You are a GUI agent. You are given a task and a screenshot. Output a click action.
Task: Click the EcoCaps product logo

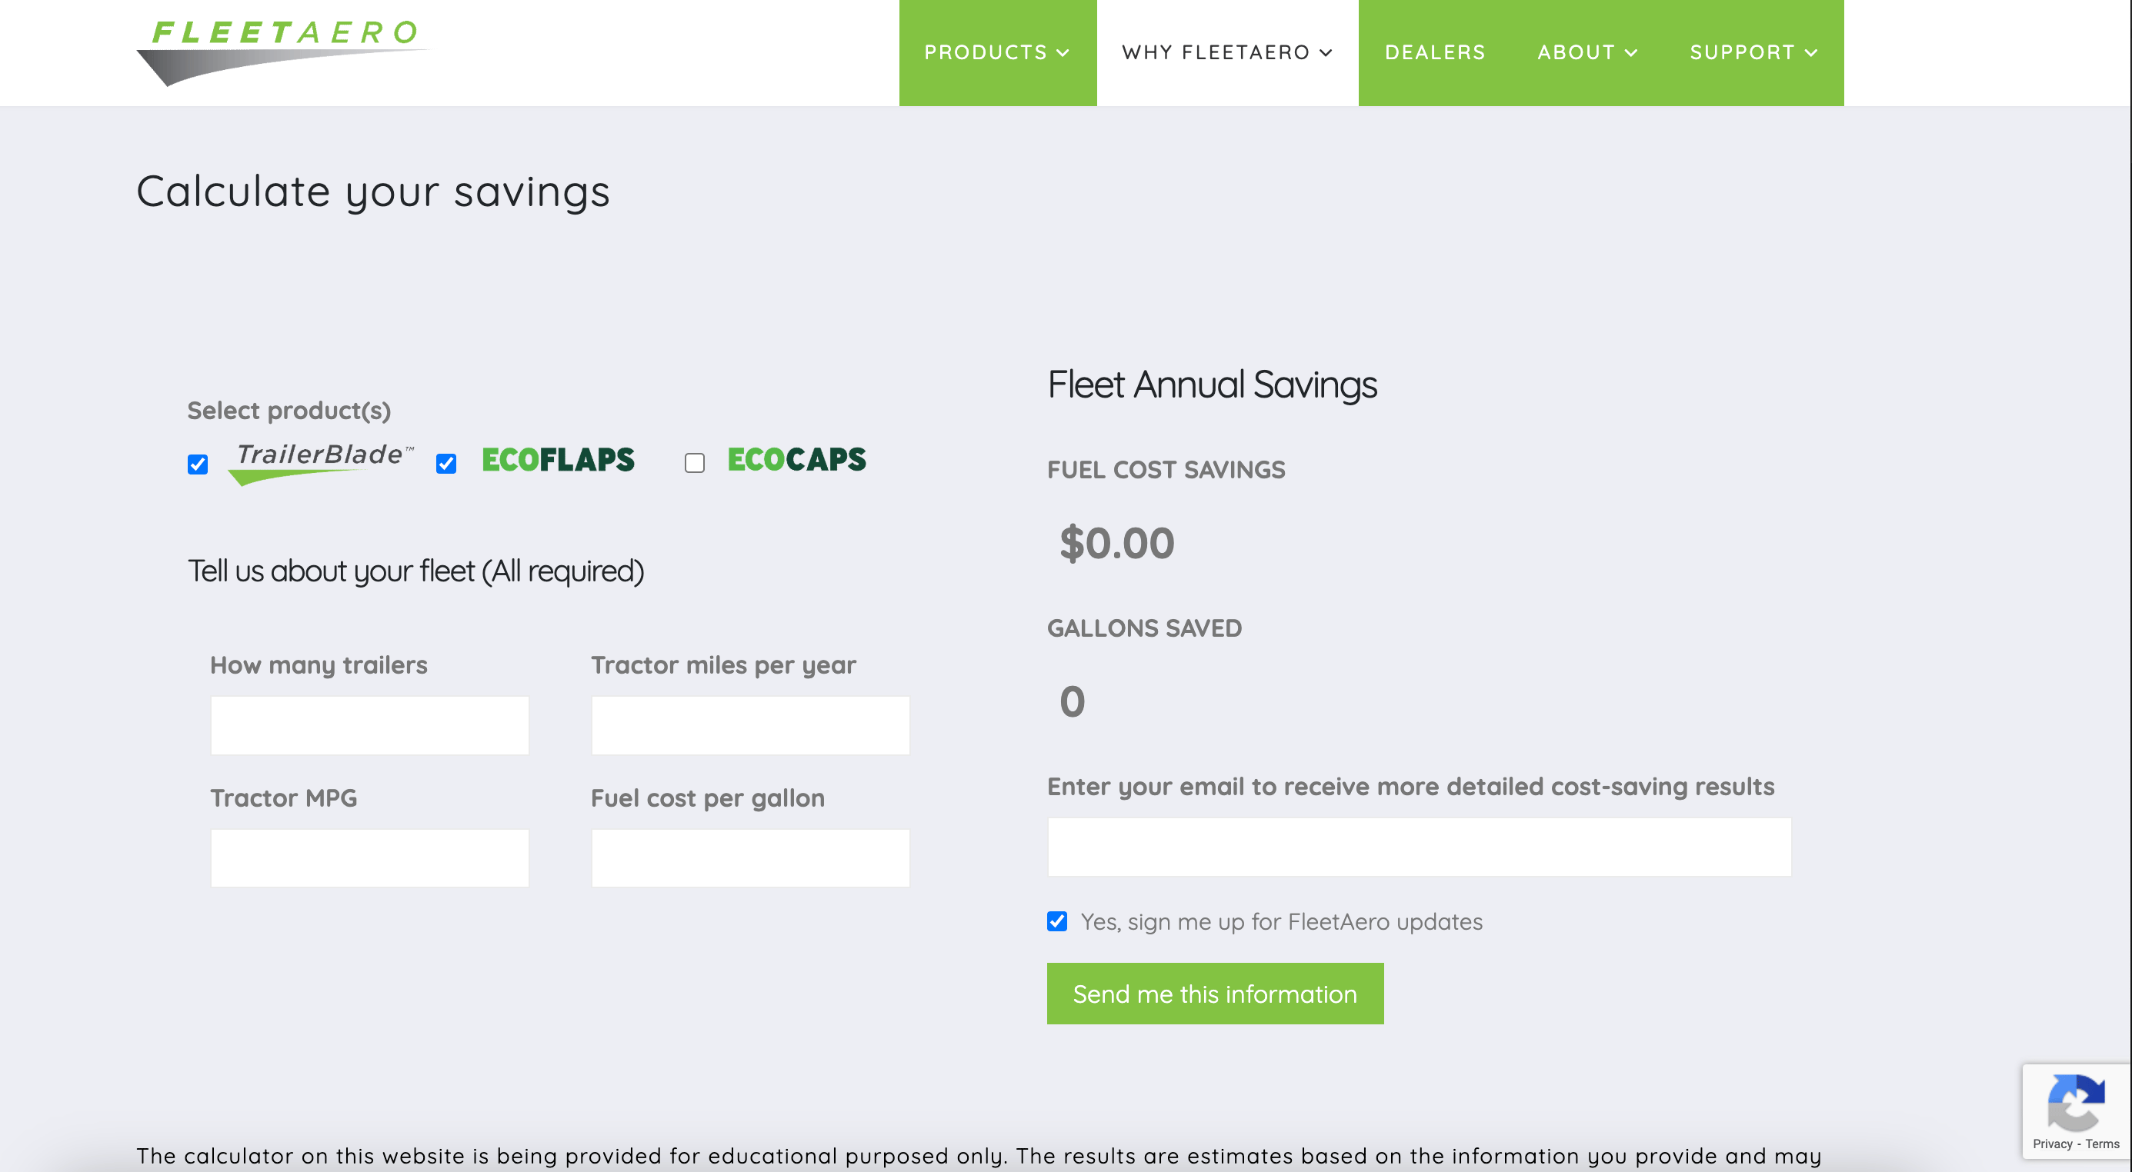[x=796, y=459]
